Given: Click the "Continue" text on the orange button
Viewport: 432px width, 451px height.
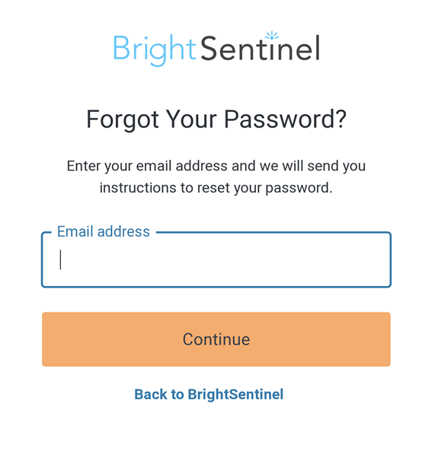Looking at the screenshot, I should (x=216, y=339).
